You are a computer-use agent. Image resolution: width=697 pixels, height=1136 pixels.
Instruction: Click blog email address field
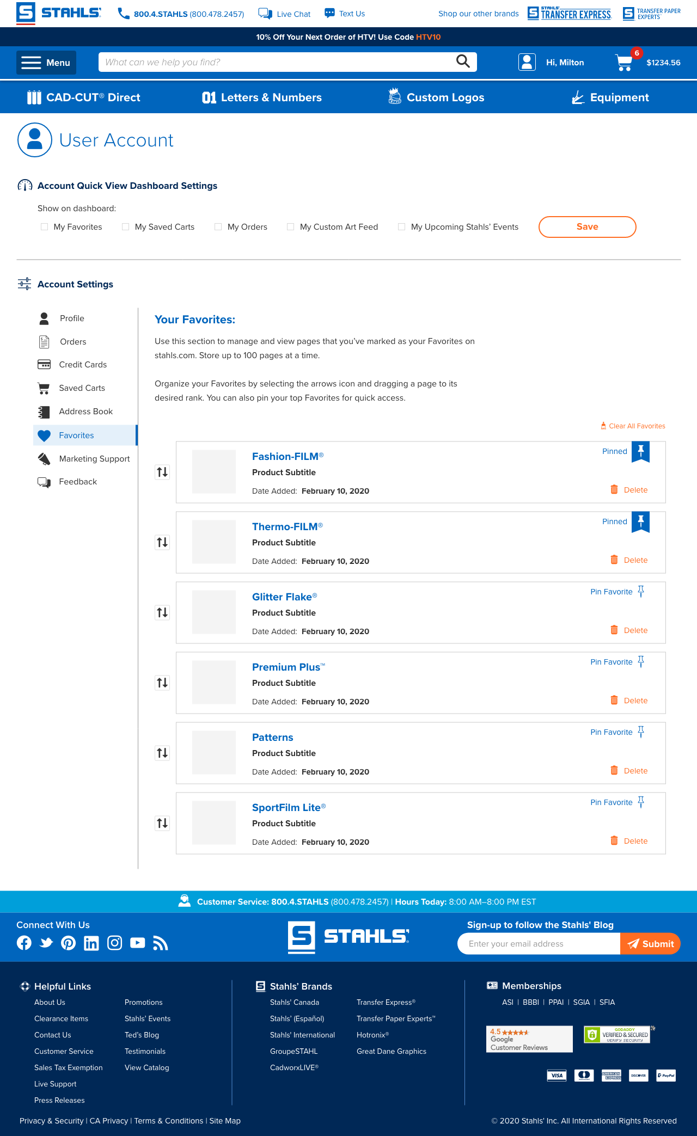pyautogui.click(x=539, y=944)
